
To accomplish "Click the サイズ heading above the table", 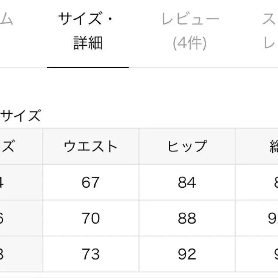I will click(20, 116).
